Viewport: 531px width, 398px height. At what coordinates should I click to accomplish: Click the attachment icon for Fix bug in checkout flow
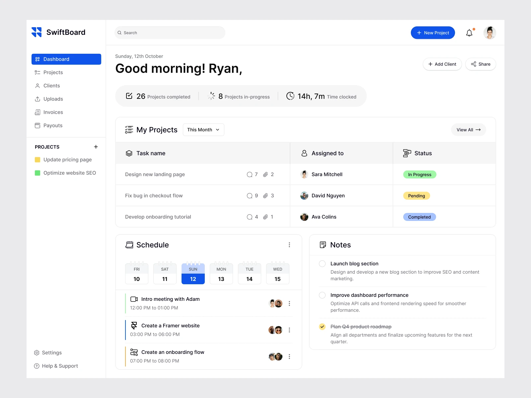coord(265,196)
